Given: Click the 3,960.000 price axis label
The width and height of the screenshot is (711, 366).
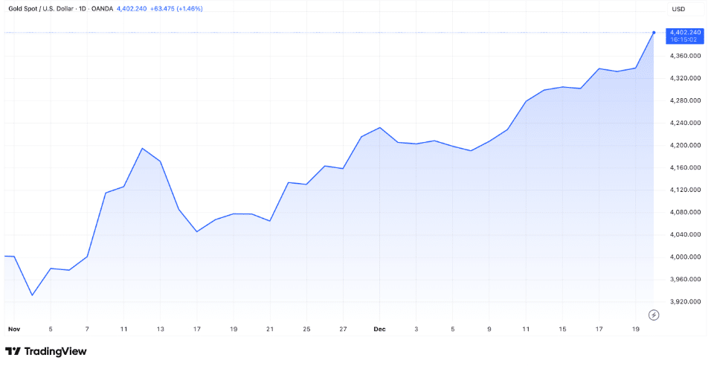Looking at the screenshot, I should click(x=683, y=280).
